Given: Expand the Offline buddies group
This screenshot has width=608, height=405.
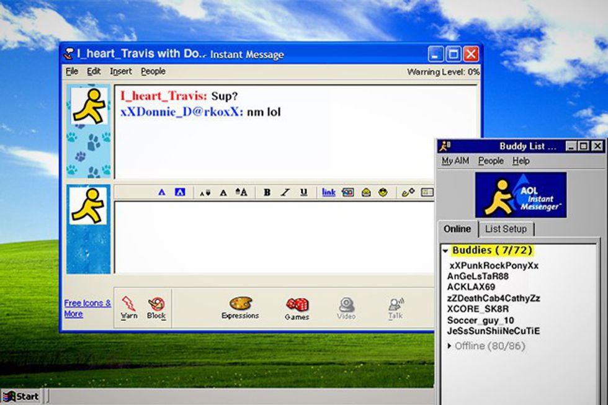Looking at the screenshot, I should (450, 346).
